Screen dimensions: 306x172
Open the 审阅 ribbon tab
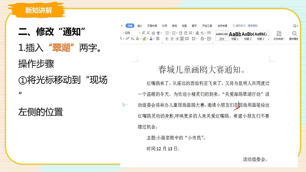click(x=174, y=26)
